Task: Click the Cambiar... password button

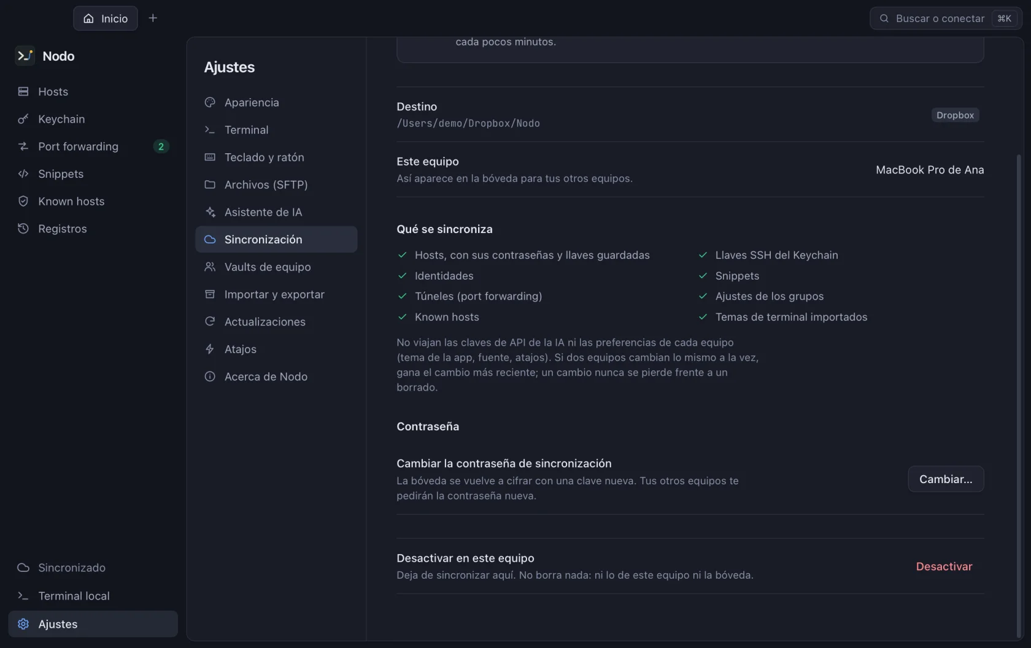Action: pyautogui.click(x=946, y=479)
